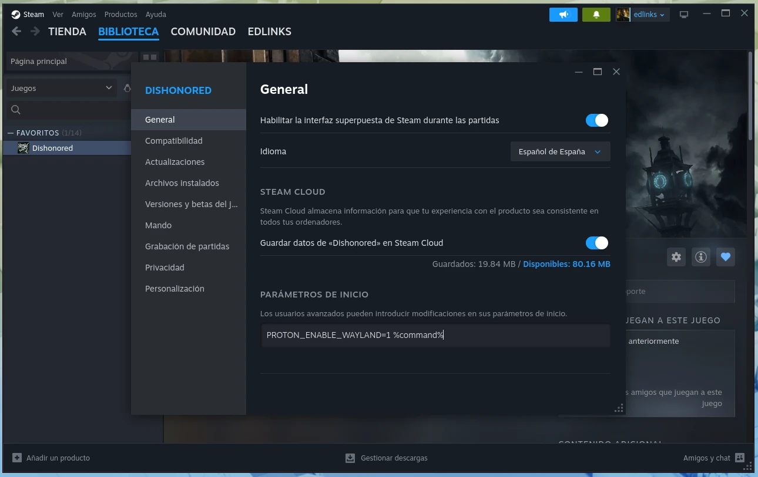Click the Linux penguin filter icon
758x477 pixels.
pos(127,88)
